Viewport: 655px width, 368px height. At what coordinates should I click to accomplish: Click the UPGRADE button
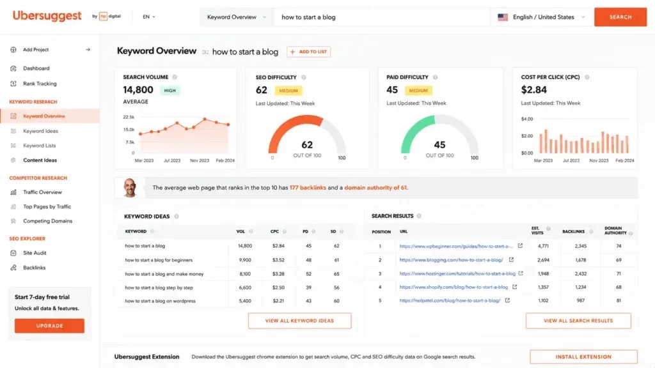click(49, 326)
